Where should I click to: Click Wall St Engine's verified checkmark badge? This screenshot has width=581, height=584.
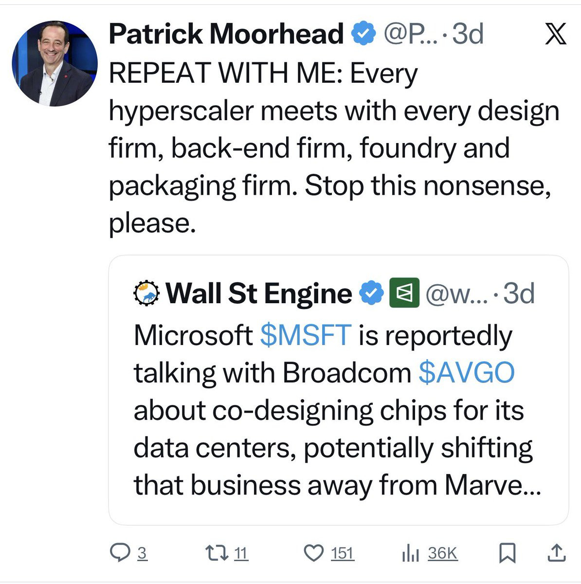coord(371,293)
